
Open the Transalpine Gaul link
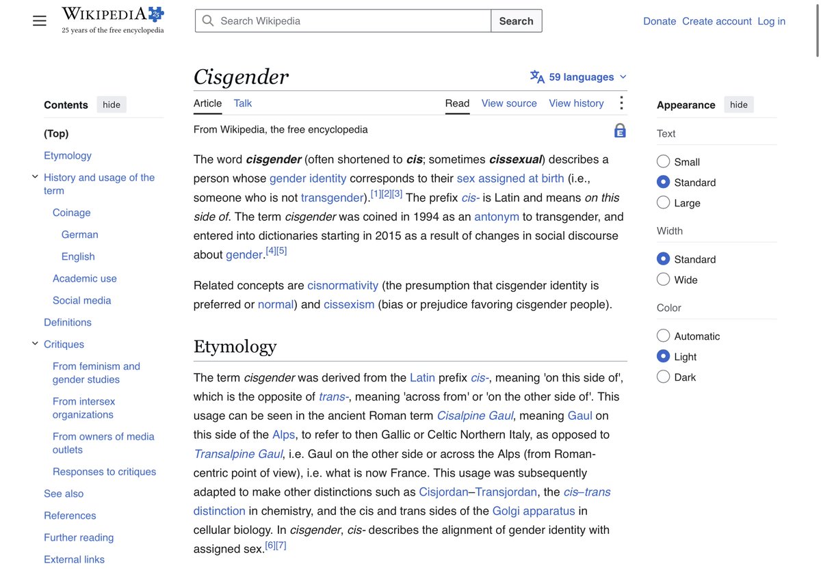pos(238,454)
